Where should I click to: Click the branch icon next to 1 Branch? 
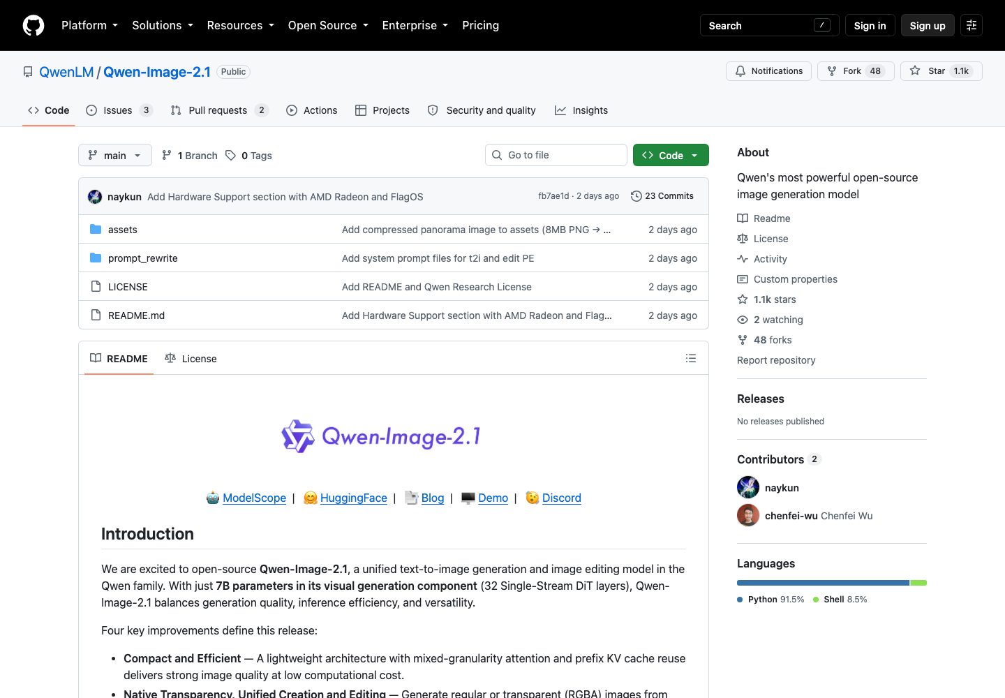(167, 155)
